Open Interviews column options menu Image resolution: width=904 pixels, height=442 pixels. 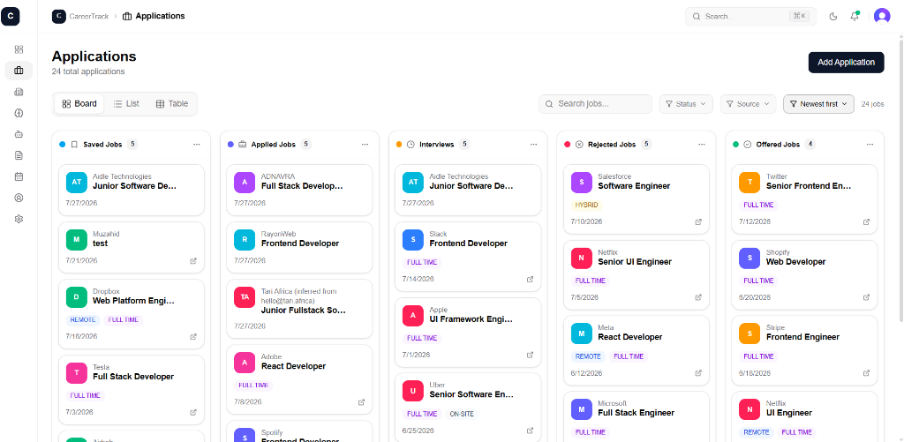(533, 145)
